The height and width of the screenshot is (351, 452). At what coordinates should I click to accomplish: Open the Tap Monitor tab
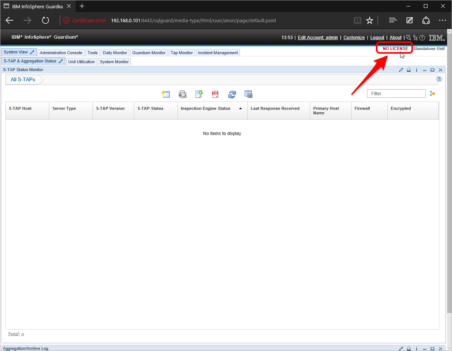click(x=182, y=53)
